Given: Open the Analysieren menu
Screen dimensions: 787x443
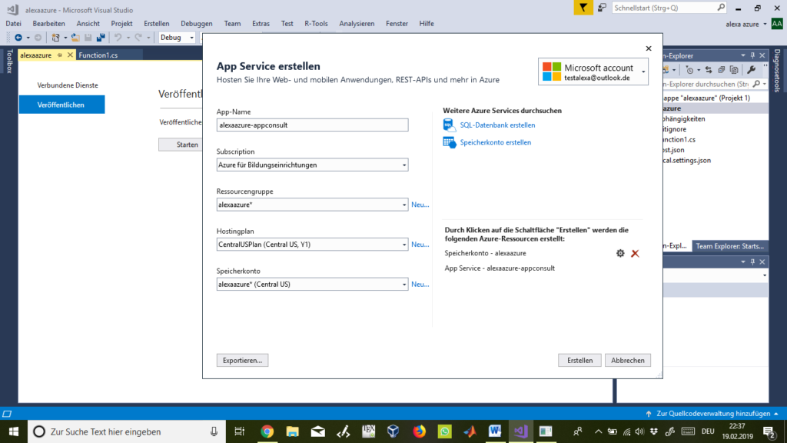Looking at the screenshot, I should (x=357, y=24).
